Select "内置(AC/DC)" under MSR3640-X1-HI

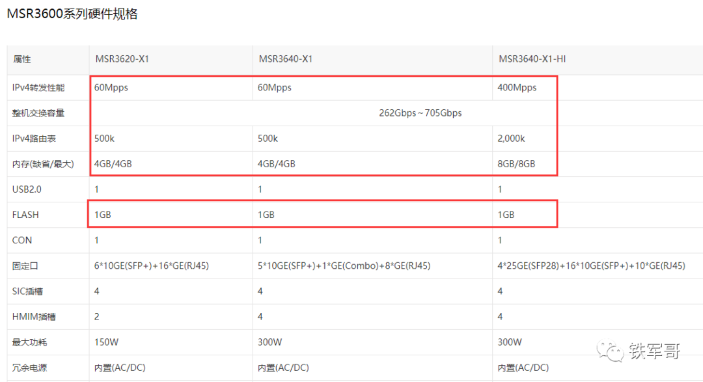pyautogui.click(x=523, y=368)
